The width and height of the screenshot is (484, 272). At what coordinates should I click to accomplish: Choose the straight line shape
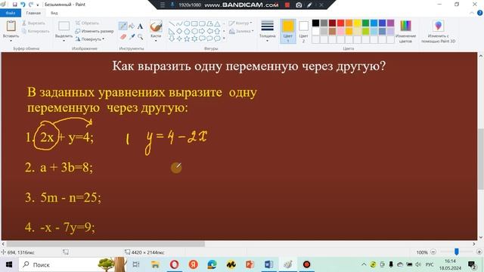(172, 23)
